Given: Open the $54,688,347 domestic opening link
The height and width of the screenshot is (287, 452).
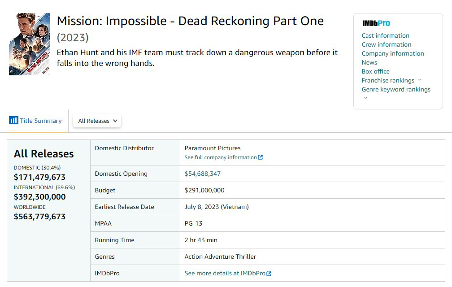Looking at the screenshot, I should [x=203, y=174].
